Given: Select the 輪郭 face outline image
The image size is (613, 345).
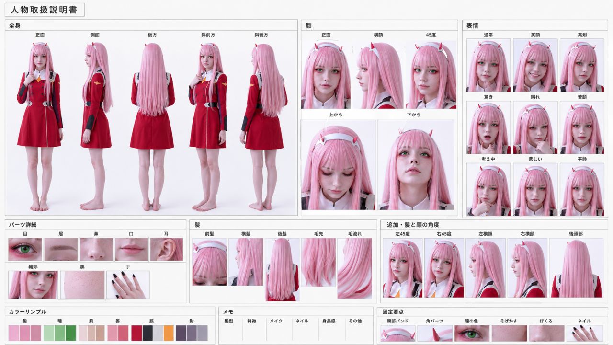Looking at the screenshot, I should click(33, 285).
